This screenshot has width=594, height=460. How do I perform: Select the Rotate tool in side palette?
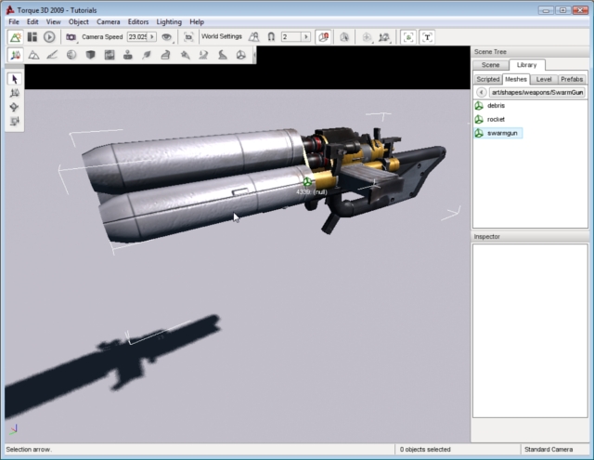15,108
